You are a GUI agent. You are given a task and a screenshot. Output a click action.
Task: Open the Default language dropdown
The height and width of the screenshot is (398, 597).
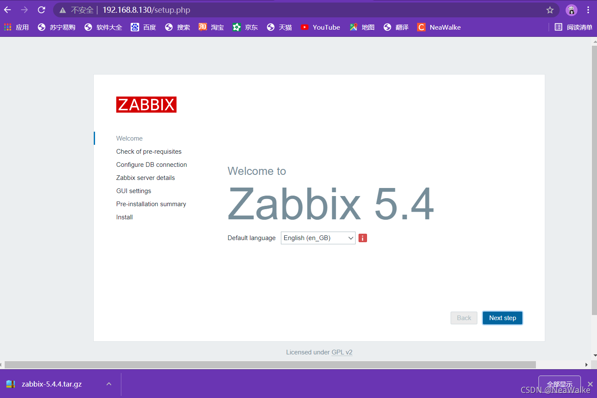click(x=318, y=238)
